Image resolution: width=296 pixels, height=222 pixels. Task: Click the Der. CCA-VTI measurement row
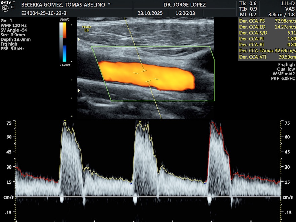(x=267, y=57)
